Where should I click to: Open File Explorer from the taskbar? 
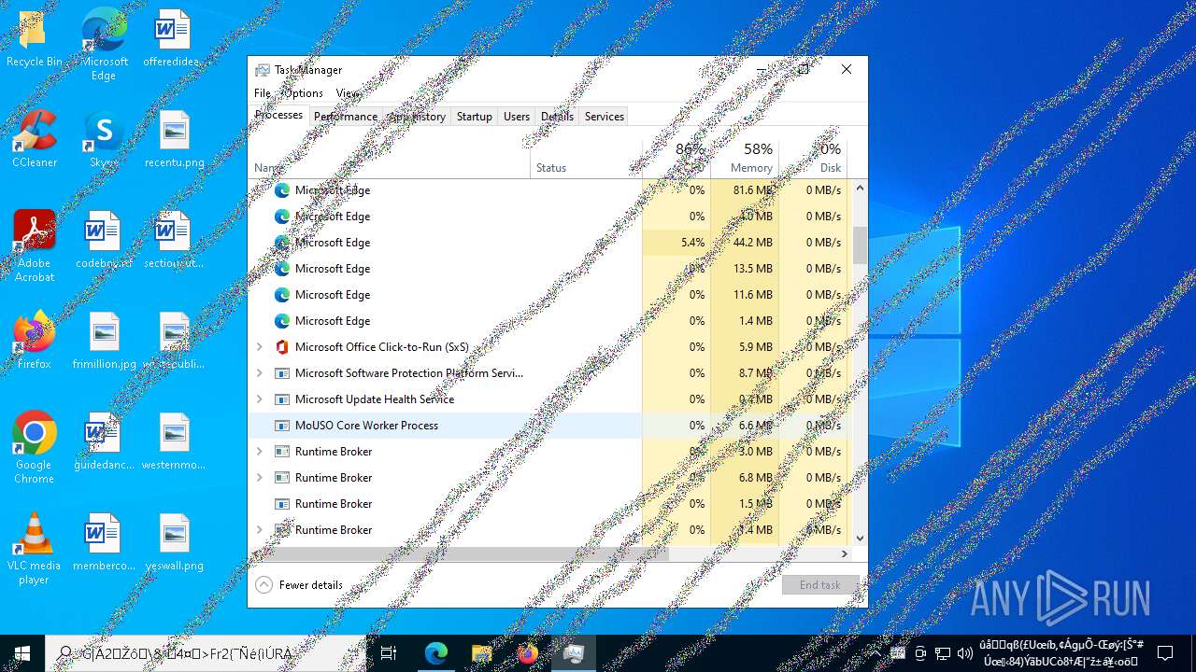point(482,653)
